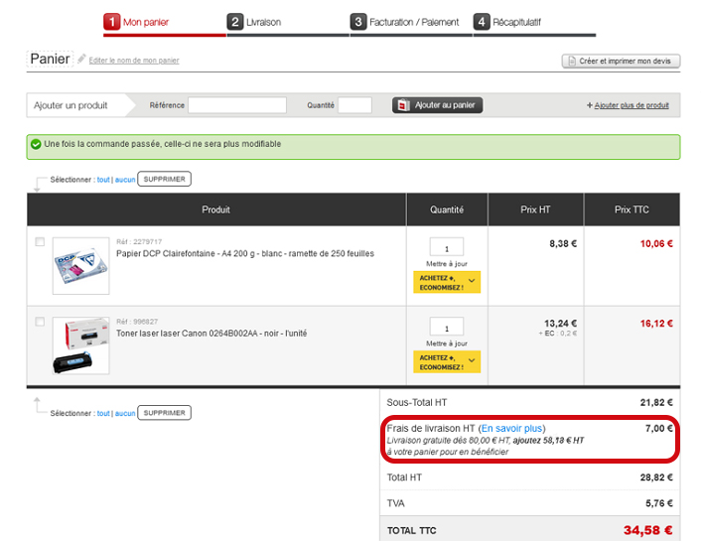Click the Quantité field in add product bar
The width and height of the screenshot is (701, 541).
[354, 105]
